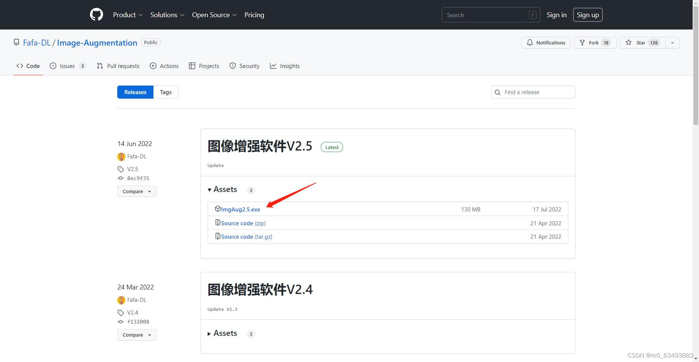Open the V2.4 release title
The height and width of the screenshot is (362, 699).
point(260,290)
